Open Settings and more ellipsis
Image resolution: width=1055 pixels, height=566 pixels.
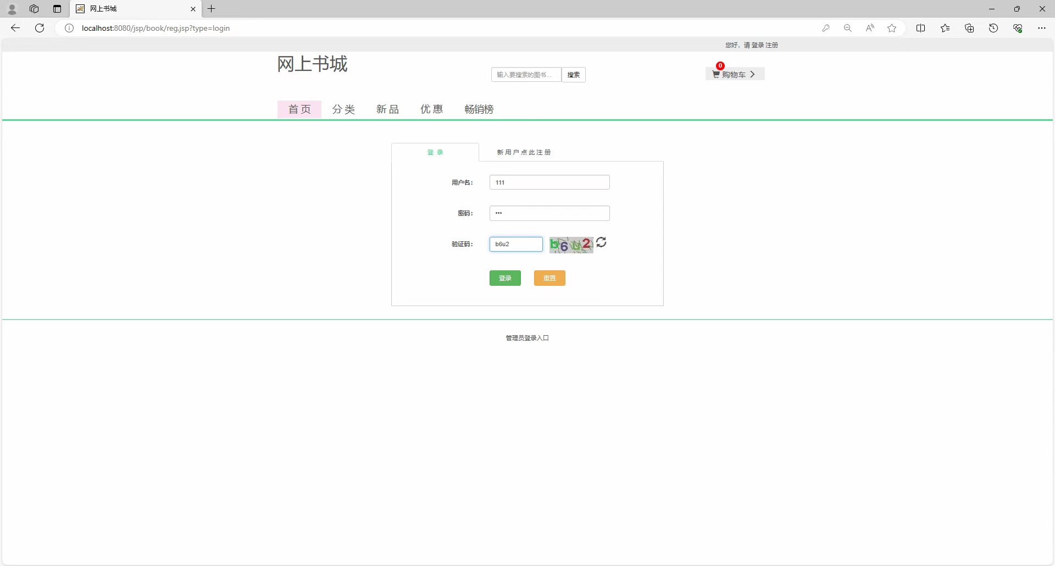point(1042,28)
